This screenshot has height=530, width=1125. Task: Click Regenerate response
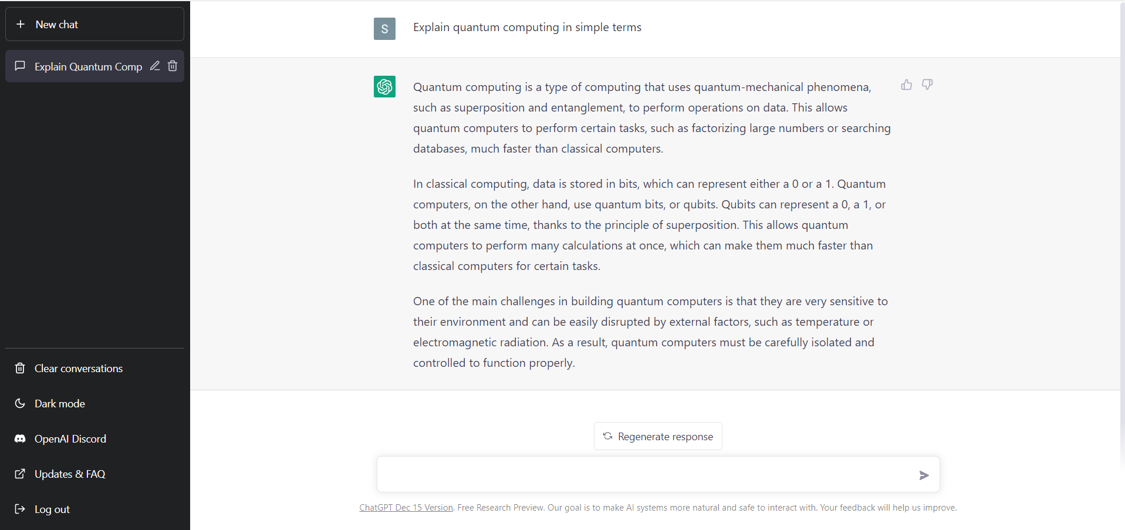[657, 436]
